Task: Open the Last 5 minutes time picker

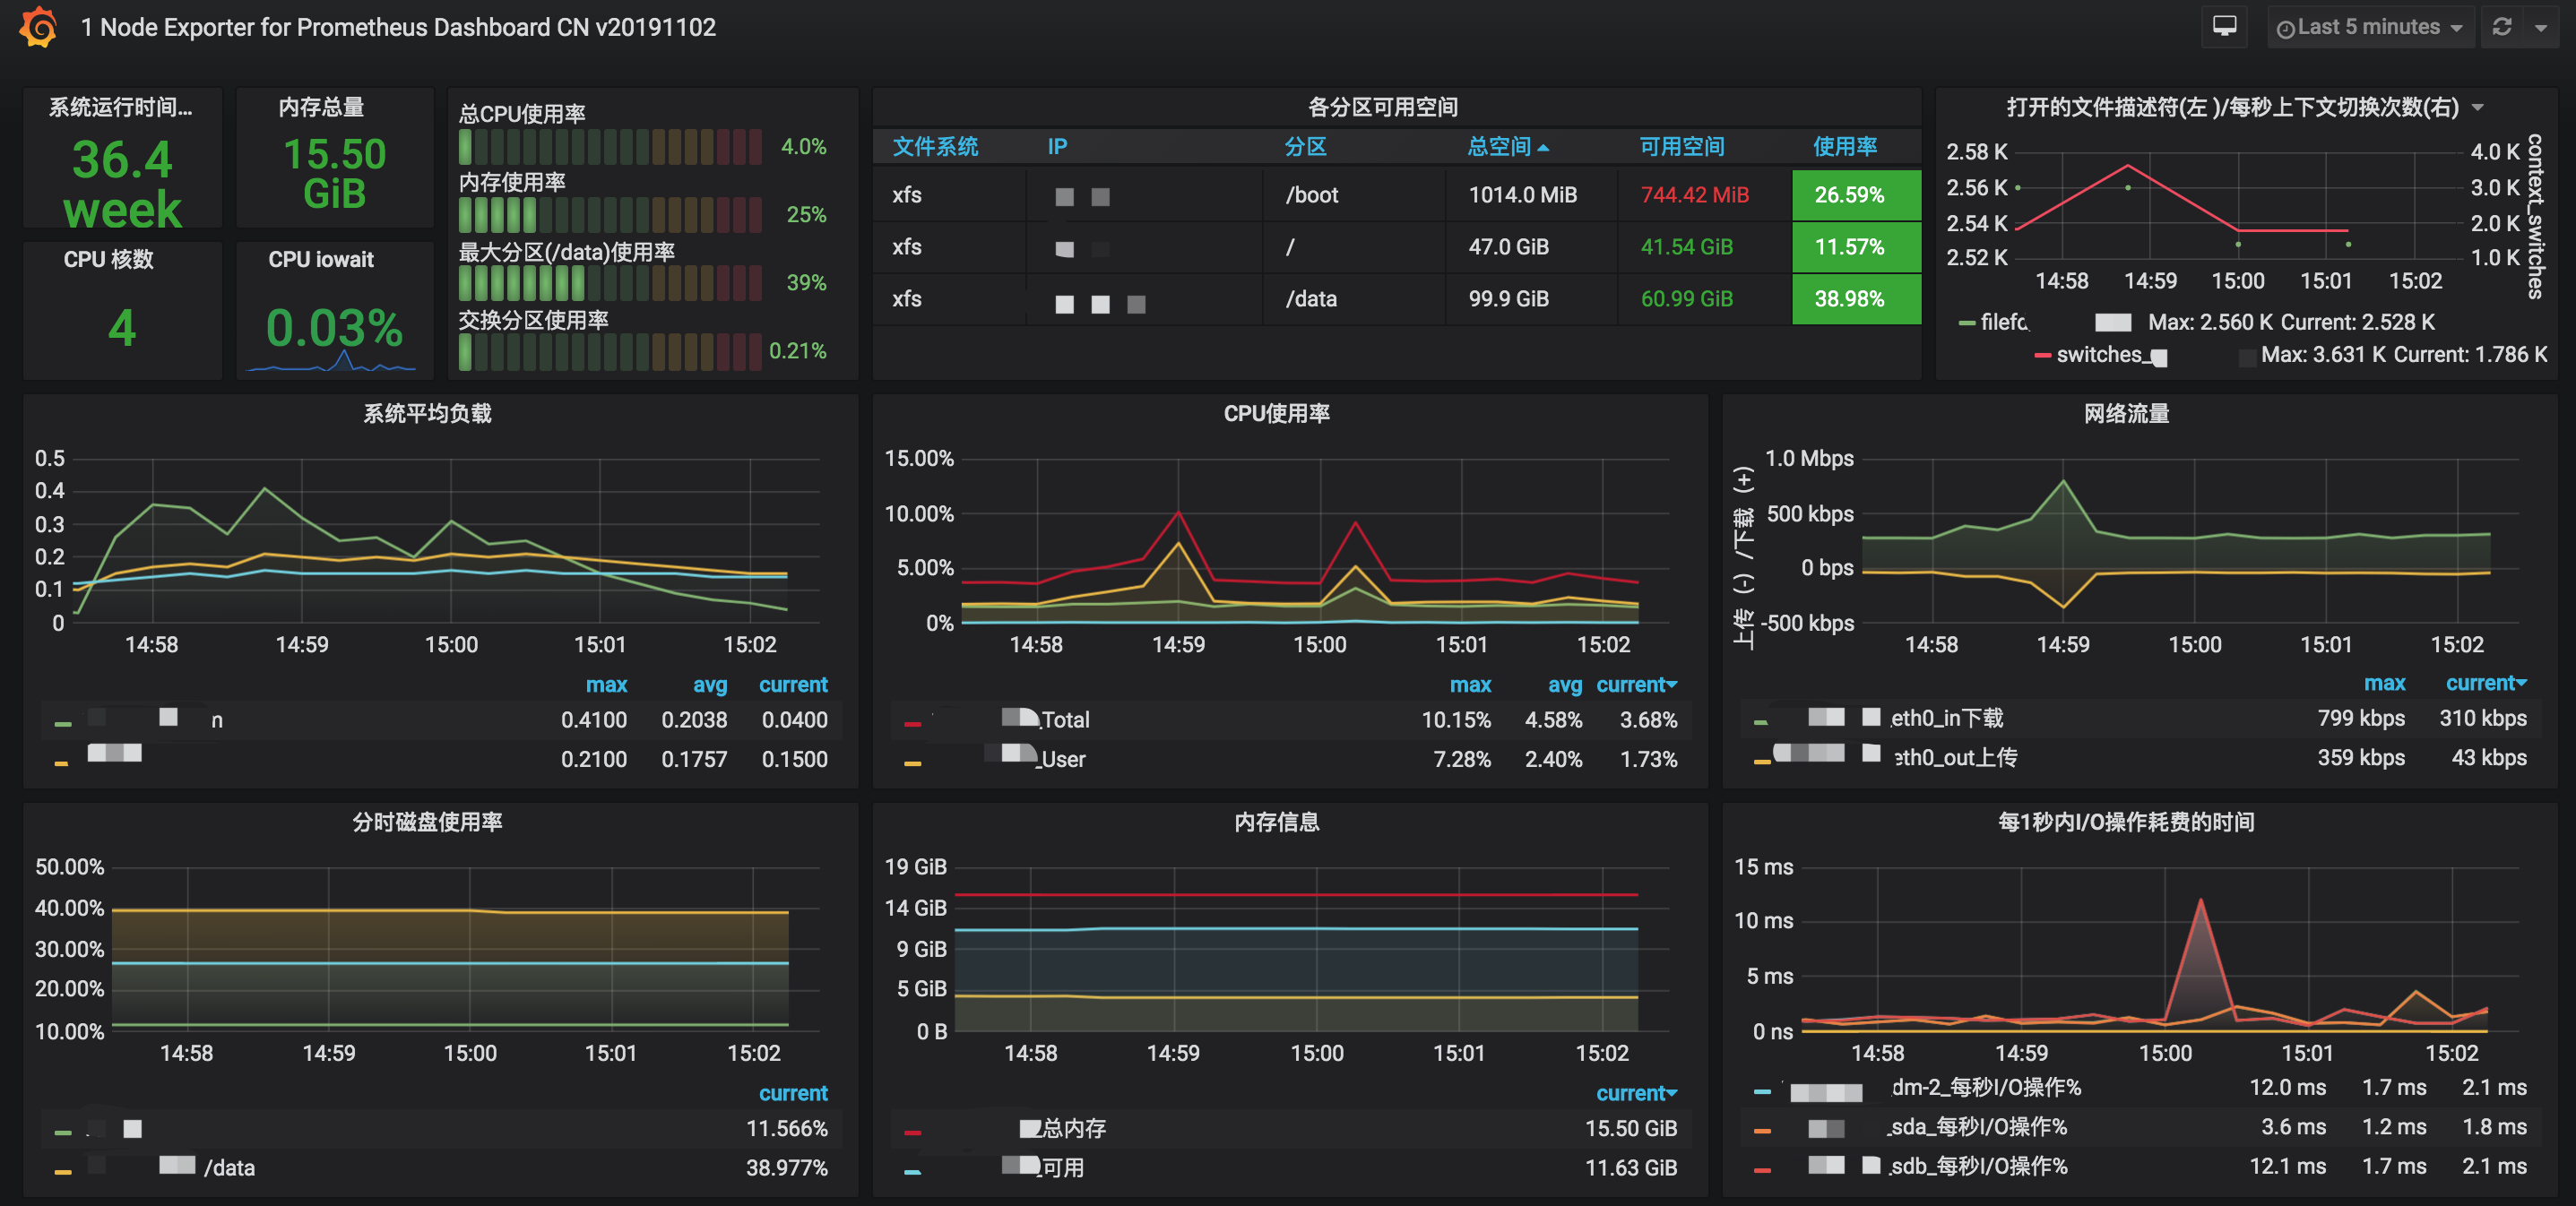Action: (2368, 27)
